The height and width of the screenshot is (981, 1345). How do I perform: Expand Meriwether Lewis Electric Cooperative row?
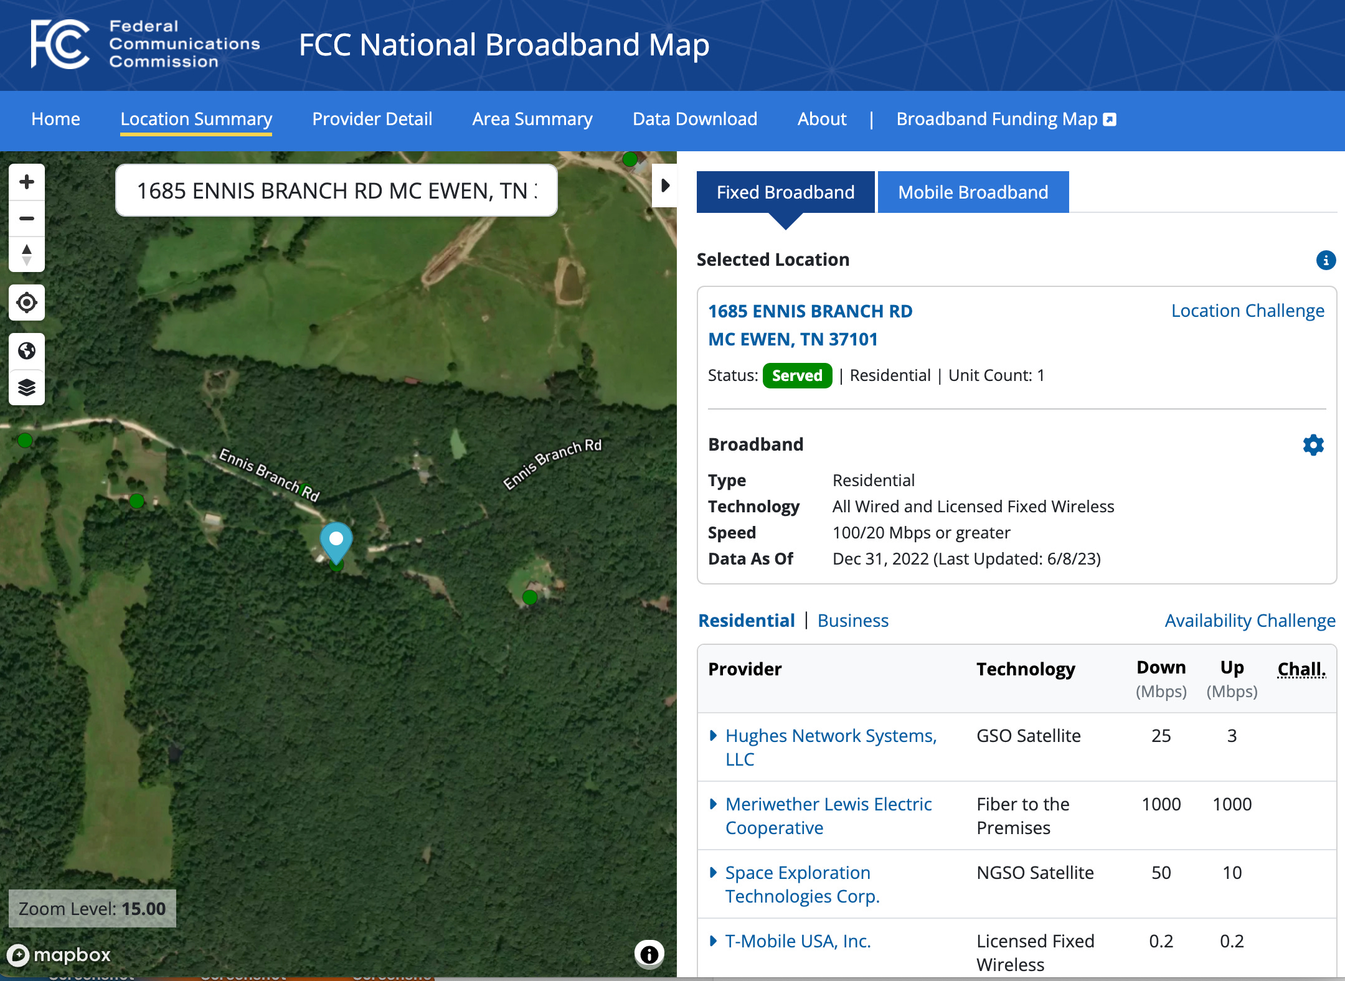pyautogui.click(x=714, y=804)
